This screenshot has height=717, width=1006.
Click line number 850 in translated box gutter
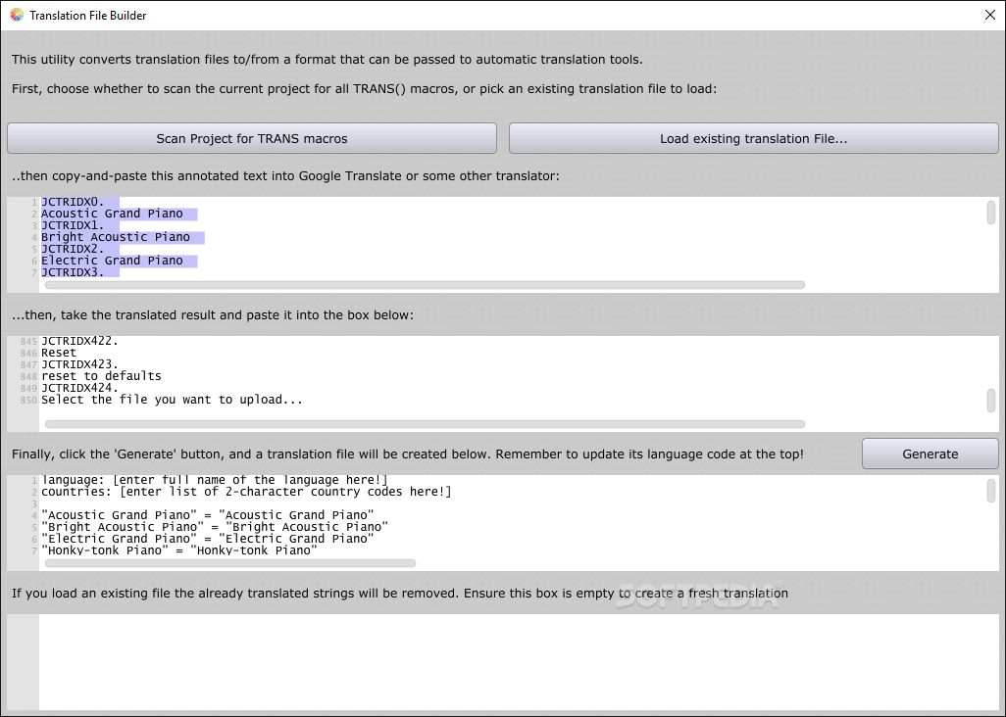click(28, 401)
